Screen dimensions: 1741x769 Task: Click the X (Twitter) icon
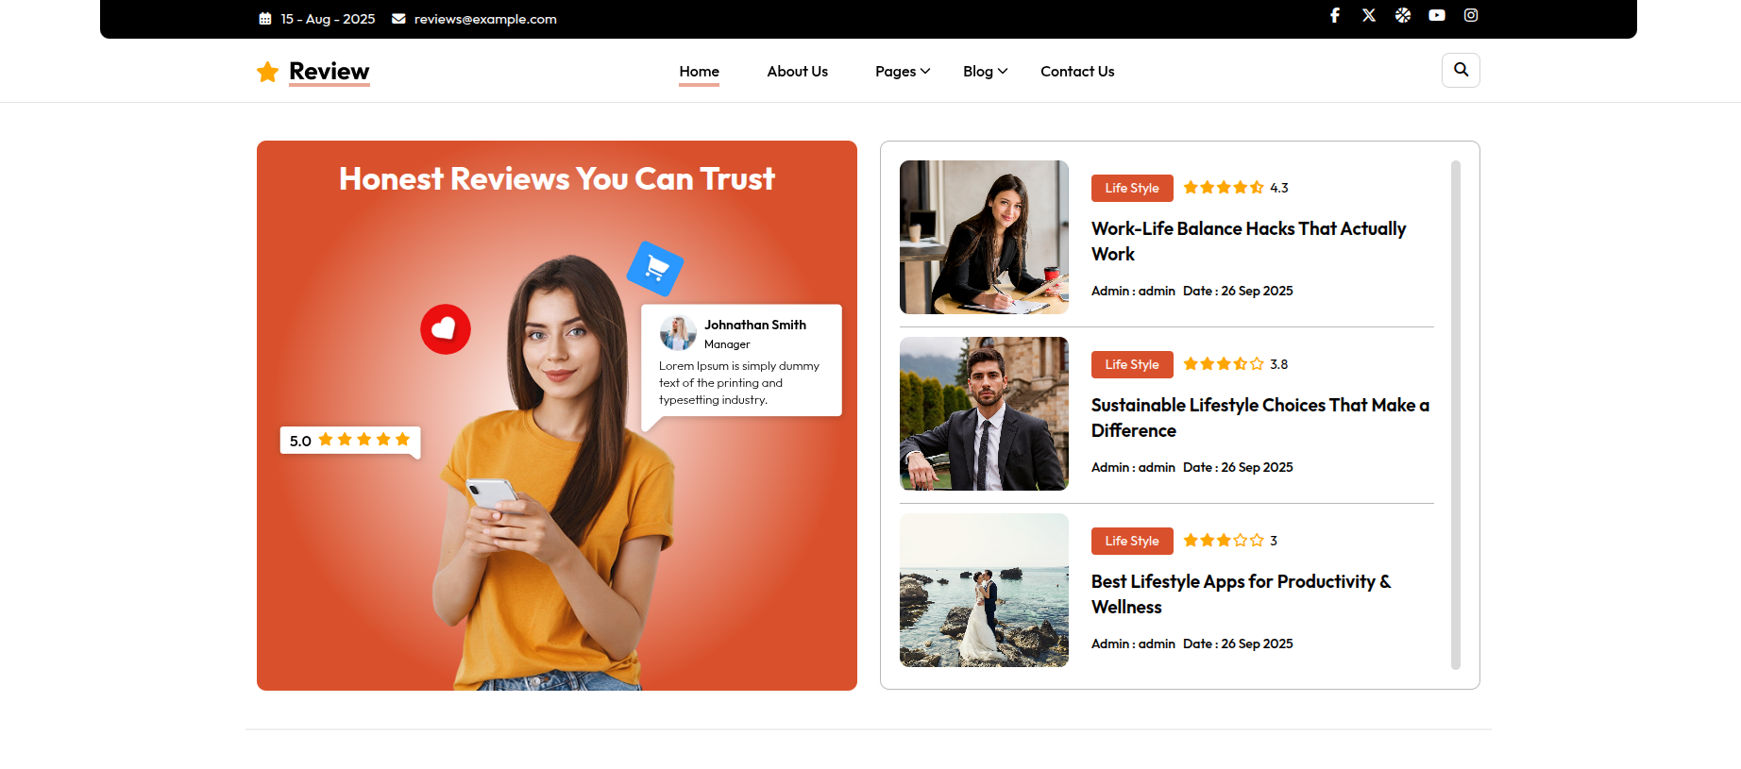[x=1369, y=15]
